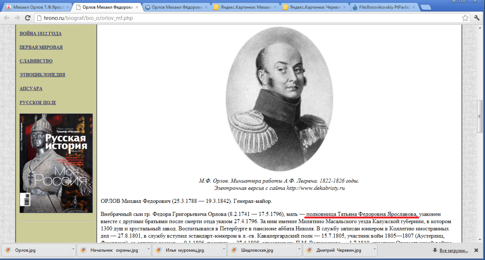Select the 'Орлов Михаил Федорови' tab
485x260 pixels.
(x=107, y=7)
